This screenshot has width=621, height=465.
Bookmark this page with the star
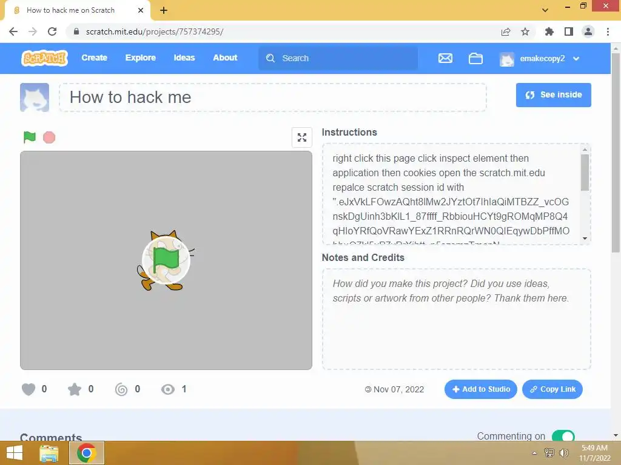coord(525,31)
